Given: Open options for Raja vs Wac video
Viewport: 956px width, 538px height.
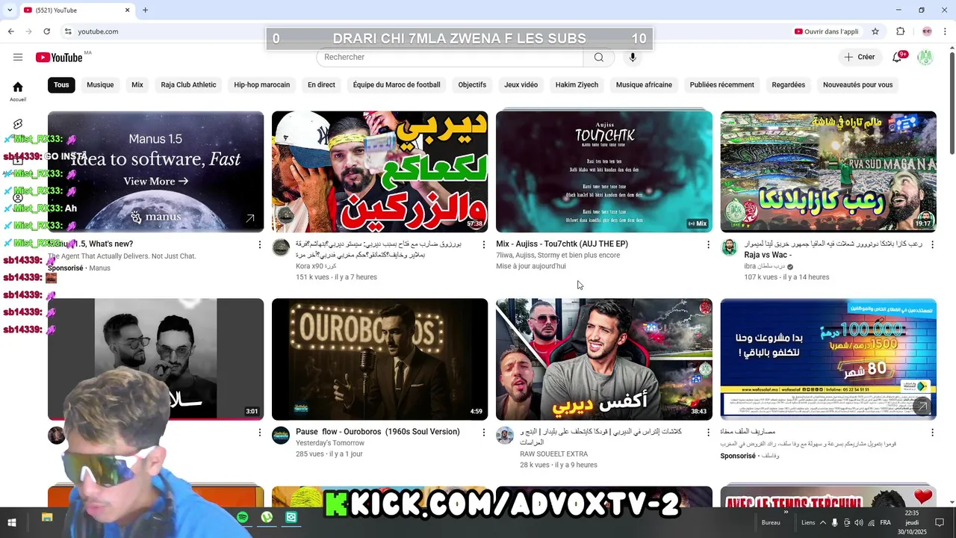Looking at the screenshot, I should [x=932, y=244].
